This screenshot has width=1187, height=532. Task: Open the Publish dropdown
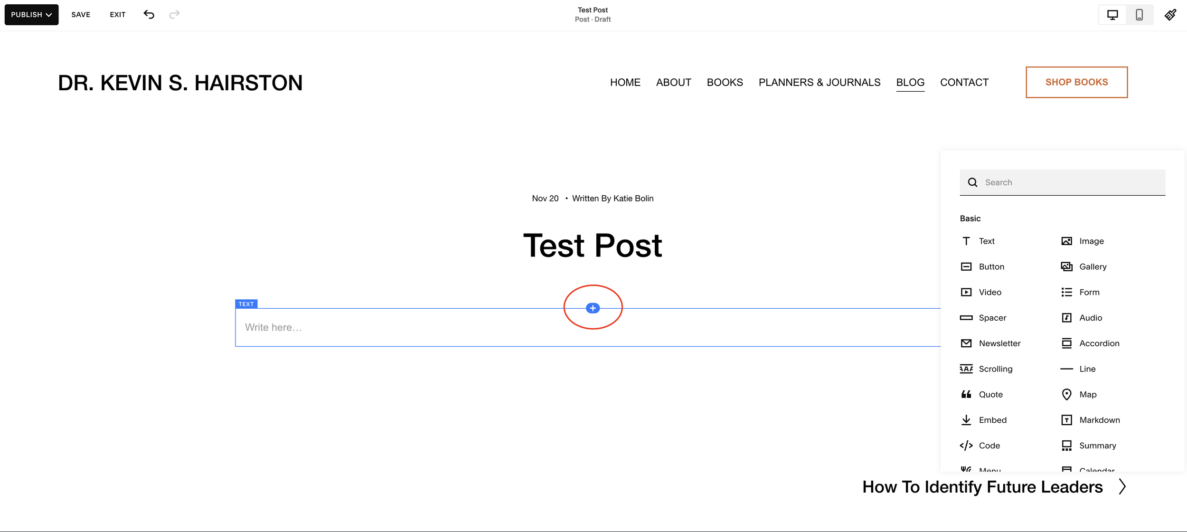31,15
